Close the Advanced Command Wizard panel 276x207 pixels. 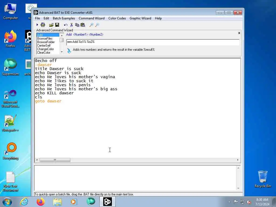tap(239, 33)
